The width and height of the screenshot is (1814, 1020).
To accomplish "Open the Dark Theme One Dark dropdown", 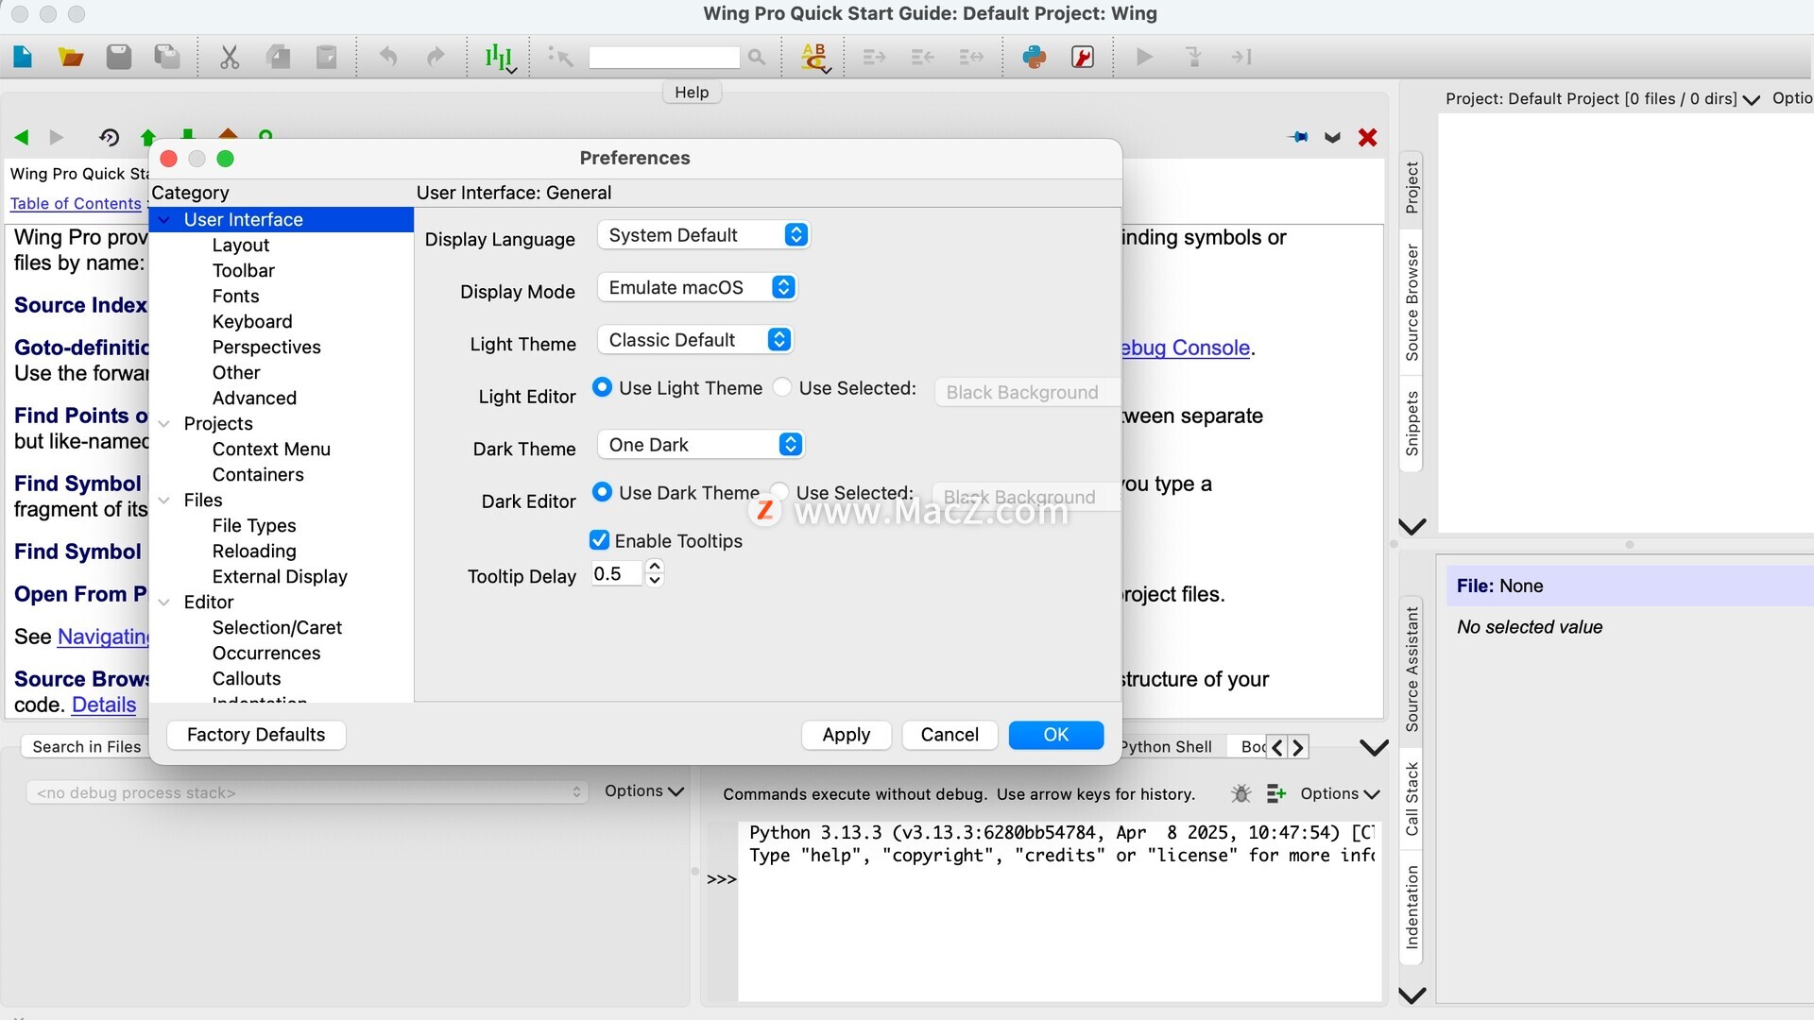I will pyautogui.click(x=701, y=445).
